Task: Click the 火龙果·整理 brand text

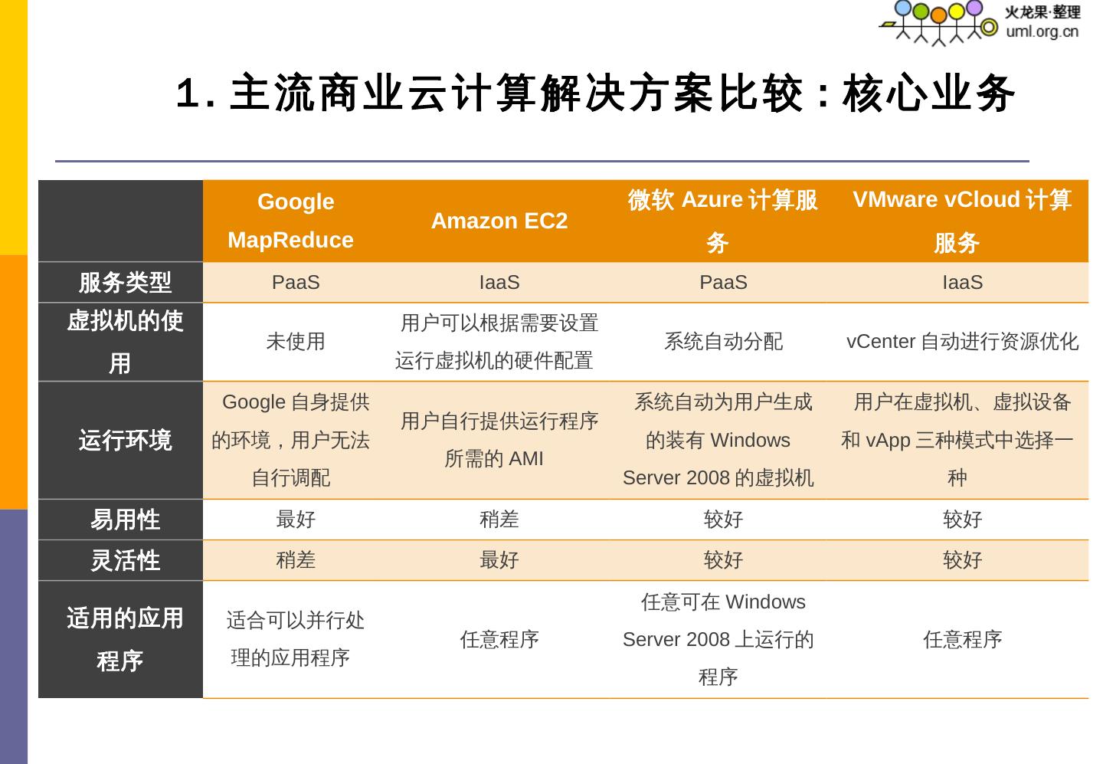Action: point(1042,12)
